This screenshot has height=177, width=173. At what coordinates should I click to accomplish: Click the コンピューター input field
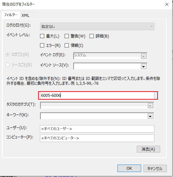pos(97,138)
